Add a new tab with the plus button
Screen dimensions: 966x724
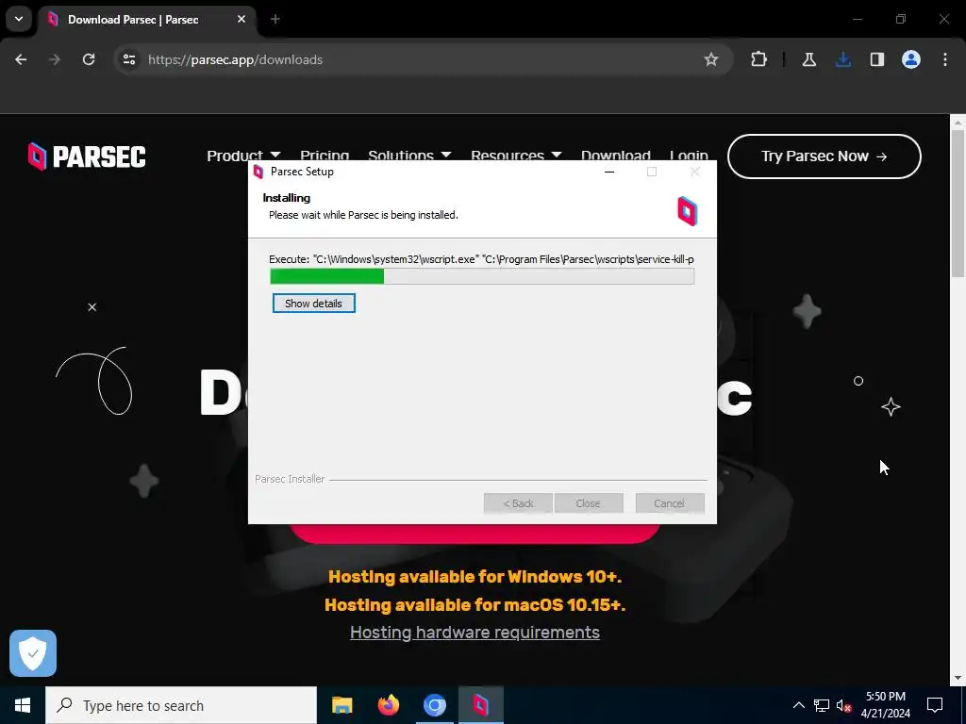click(275, 19)
